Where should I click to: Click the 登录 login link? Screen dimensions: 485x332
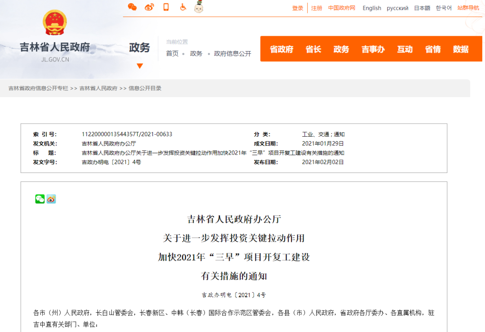(x=297, y=8)
